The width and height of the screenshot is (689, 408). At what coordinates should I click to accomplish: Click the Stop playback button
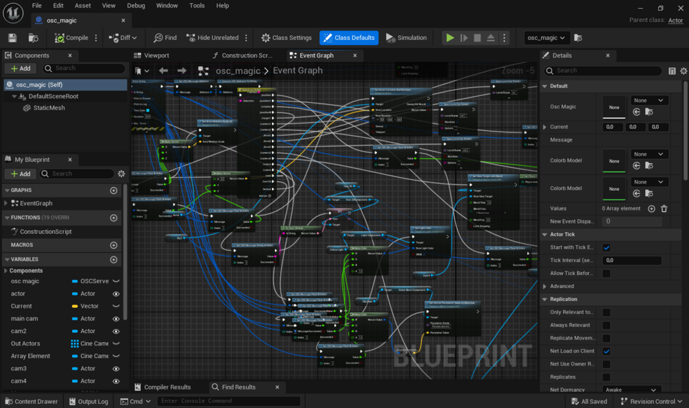(477, 38)
